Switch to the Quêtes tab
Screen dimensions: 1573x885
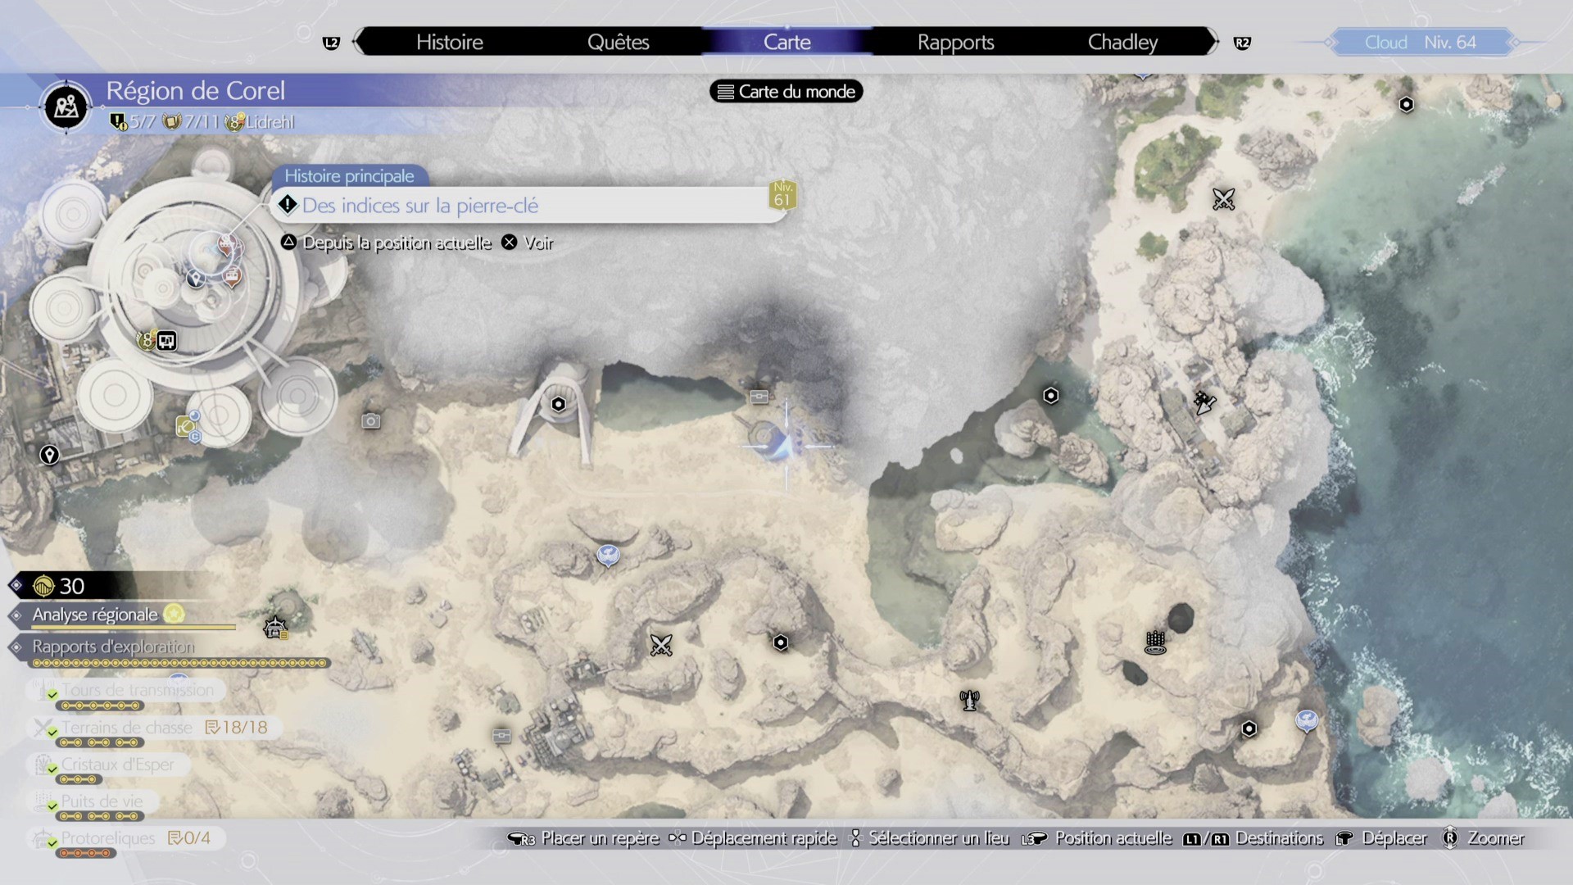point(618,42)
